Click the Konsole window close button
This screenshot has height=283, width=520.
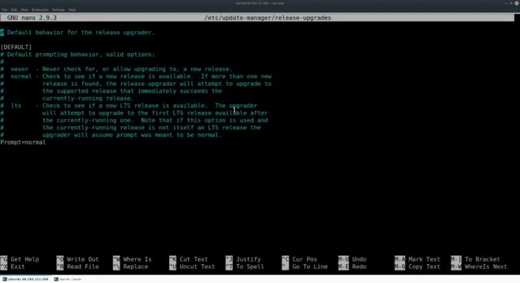tap(517, 3)
